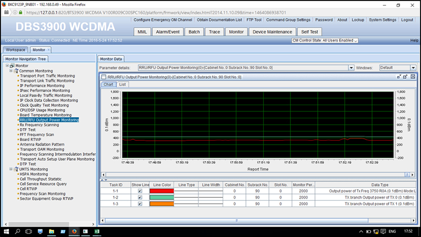Open Task View on the taskbar
The width and height of the screenshot is (421, 237).
pos(28,231)
